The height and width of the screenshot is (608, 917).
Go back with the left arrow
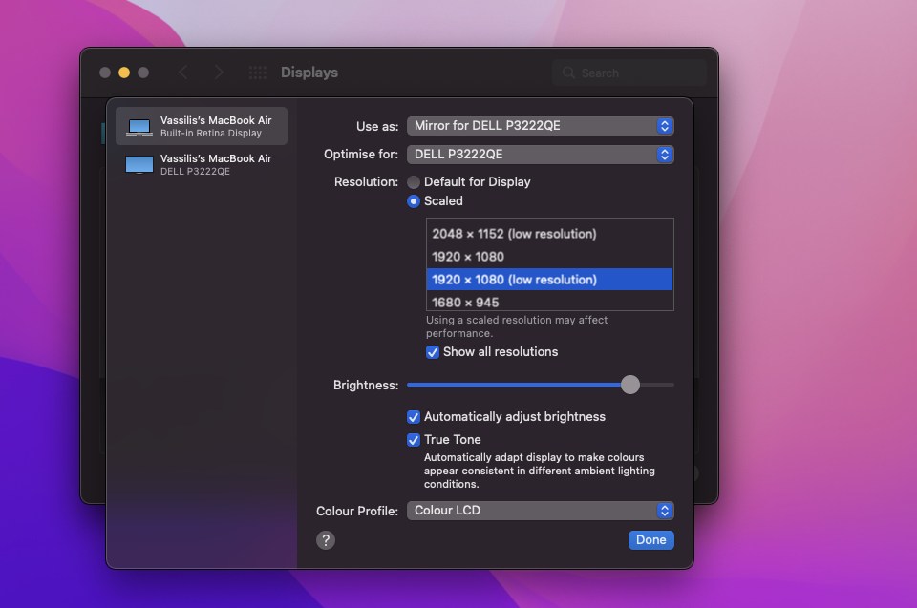coord(183,73)
